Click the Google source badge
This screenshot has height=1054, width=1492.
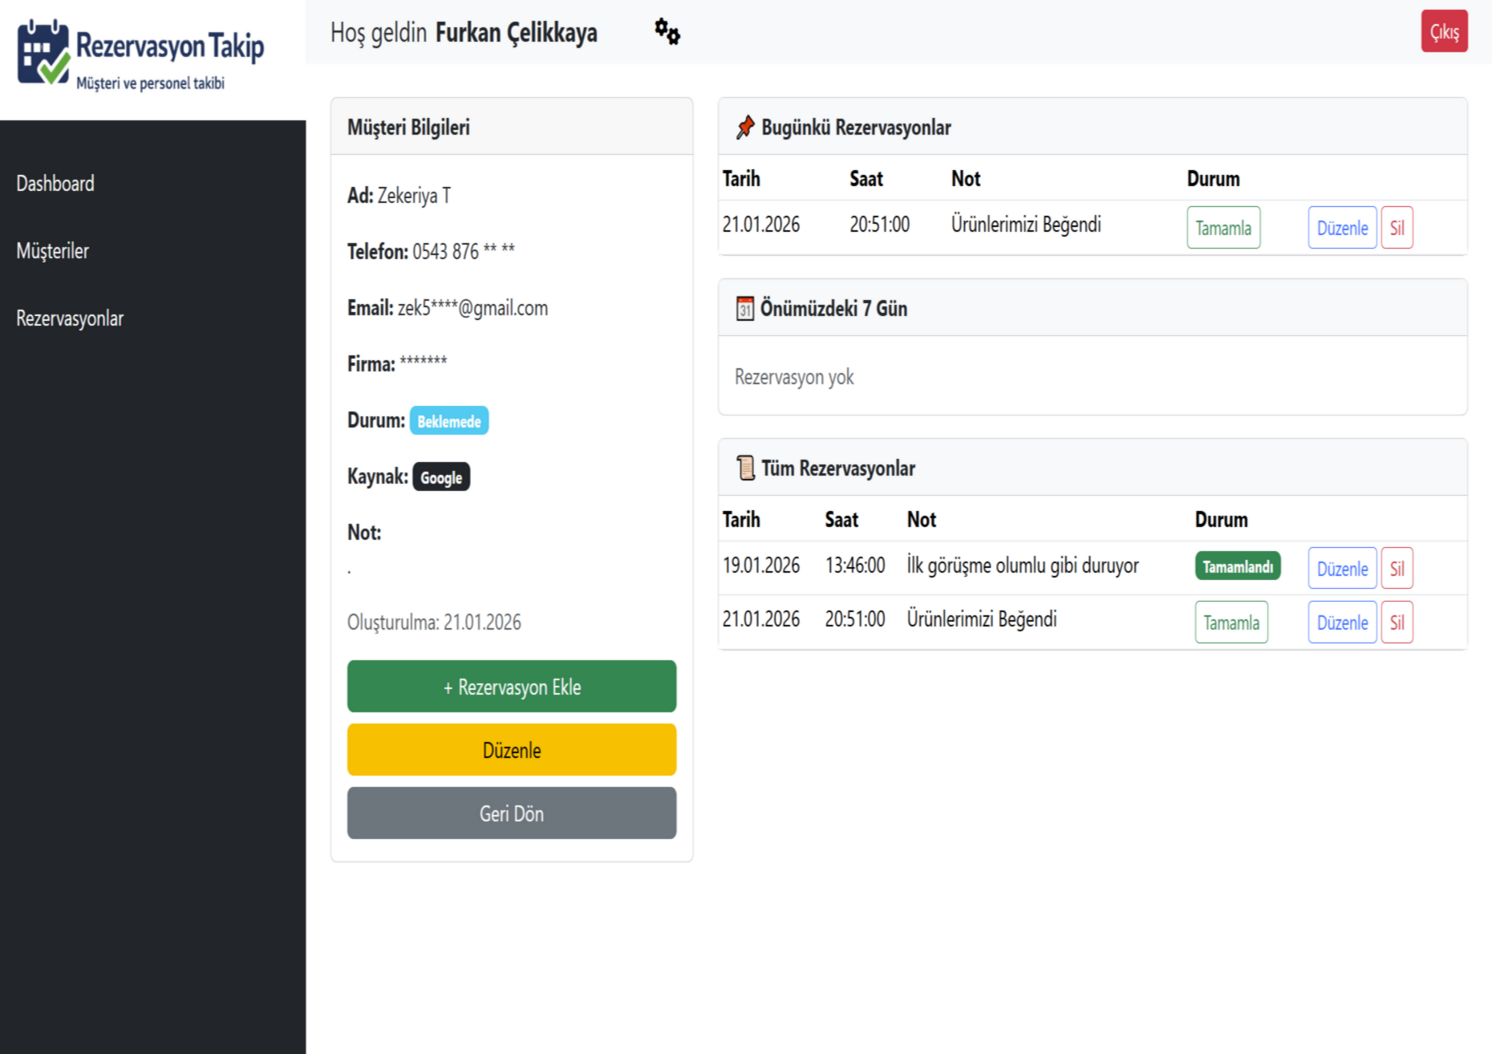441,477
